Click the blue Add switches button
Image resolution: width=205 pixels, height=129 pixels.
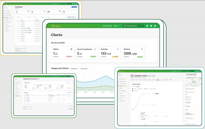click(74, 7)
